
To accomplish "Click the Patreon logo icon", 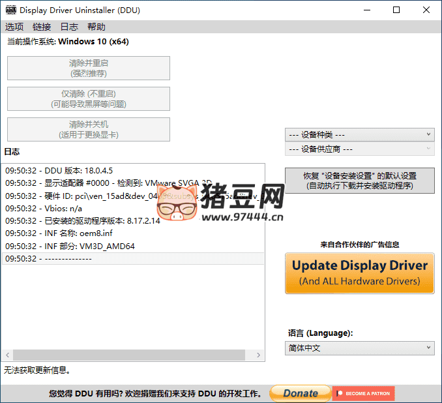I will tap(338, 393).
